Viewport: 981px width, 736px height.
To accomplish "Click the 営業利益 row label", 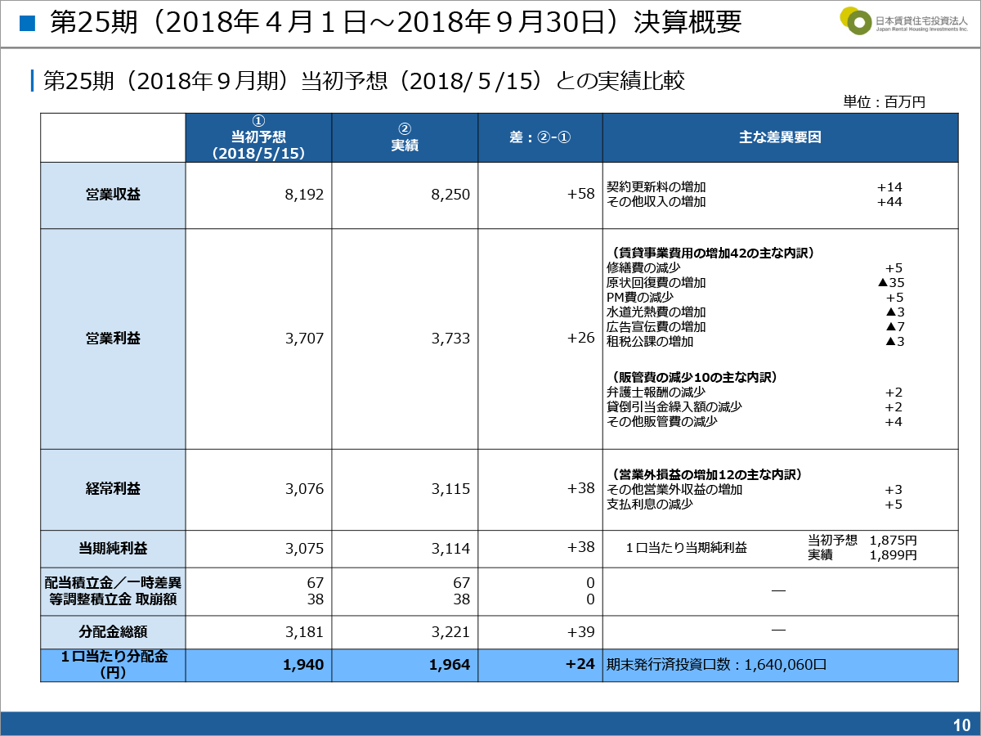I will point(113,338).
